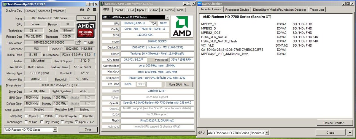This screenshot has width=356, height=139.
Task: Select the Trace Log tab
Action: [317, 10]
